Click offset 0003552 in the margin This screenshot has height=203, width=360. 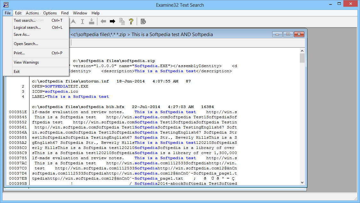point(18,122)
